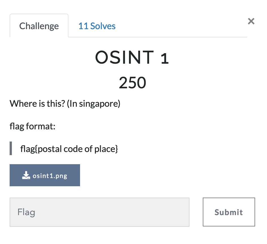Click the 'osint1.png' file name label
The image size is (267, 244).
point(50,175)
